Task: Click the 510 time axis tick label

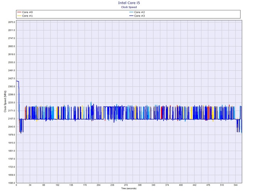Action: point(222,185)
